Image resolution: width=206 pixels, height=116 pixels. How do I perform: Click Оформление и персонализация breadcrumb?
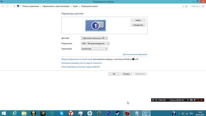(x=56, y=6)
